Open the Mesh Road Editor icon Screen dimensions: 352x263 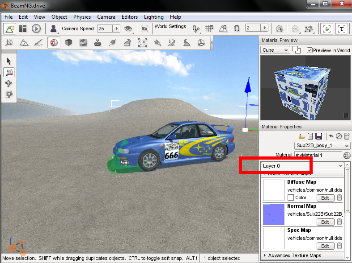[127, 42]
